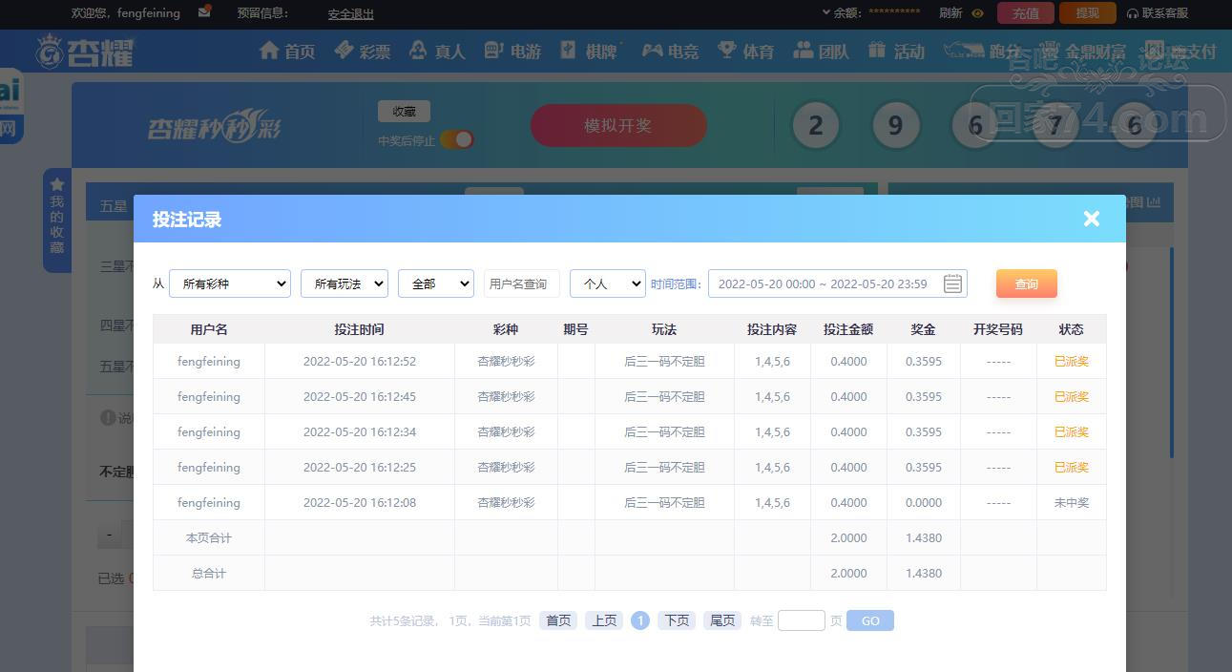Go to 下页 in pagination

pos(676,620)
